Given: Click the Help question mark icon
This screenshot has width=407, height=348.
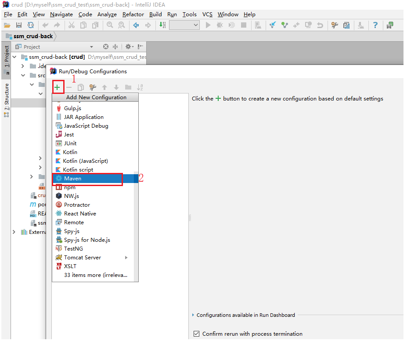Looking at the screenshot, I should (x=375, y=25).
